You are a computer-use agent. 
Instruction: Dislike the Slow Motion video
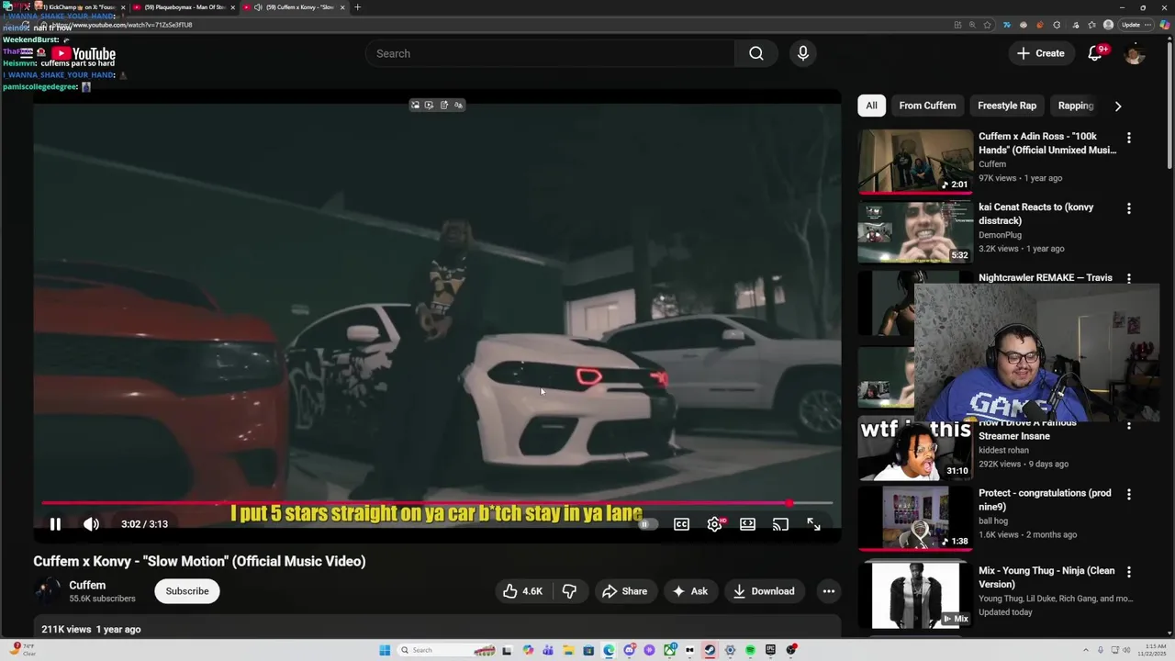click(569, 591)
